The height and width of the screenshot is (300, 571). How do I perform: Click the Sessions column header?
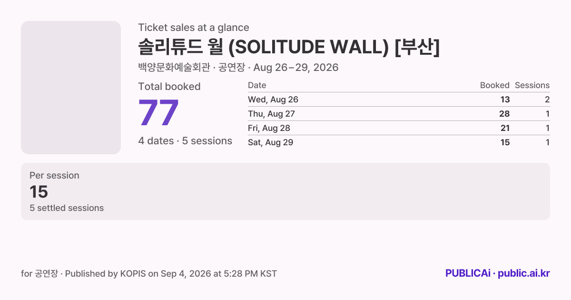click(x=532, y=85)
